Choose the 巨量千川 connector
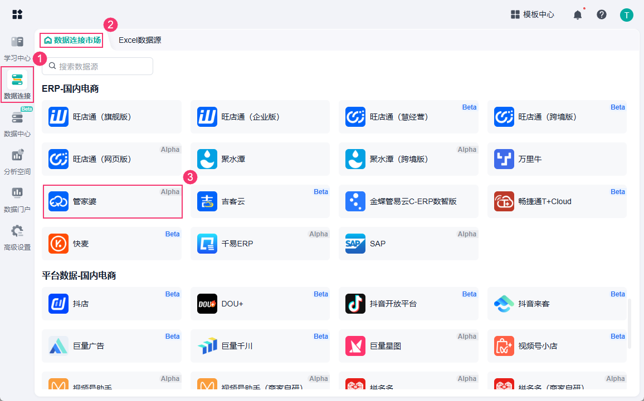Image resolution: width=644 pixels, height=401 pixels. [260, 346]
